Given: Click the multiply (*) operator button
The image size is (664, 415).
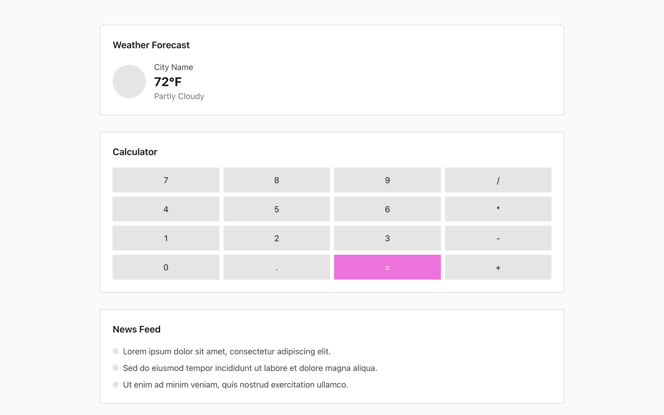Looking at the screenshot, I should coord(498,209).
